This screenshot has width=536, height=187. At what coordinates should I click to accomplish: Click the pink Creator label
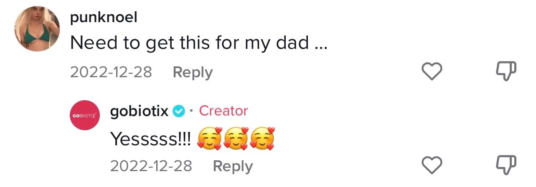click(x=224, y=111)
